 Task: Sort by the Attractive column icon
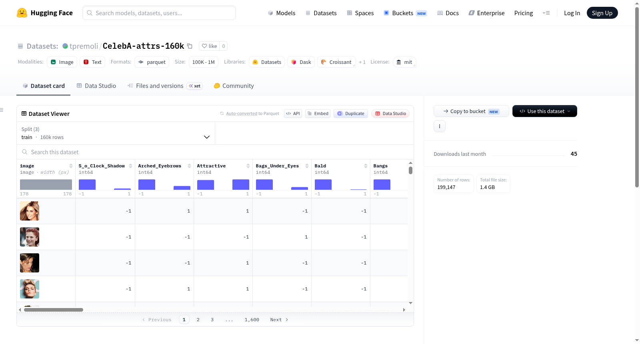click(x=248, y=166)
